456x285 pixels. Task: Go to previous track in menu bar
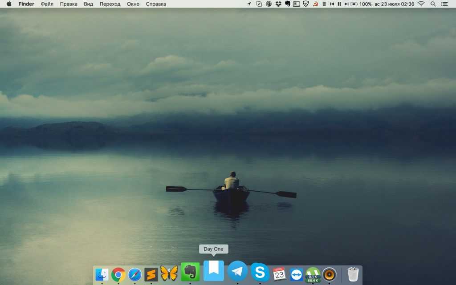(332, 4)
